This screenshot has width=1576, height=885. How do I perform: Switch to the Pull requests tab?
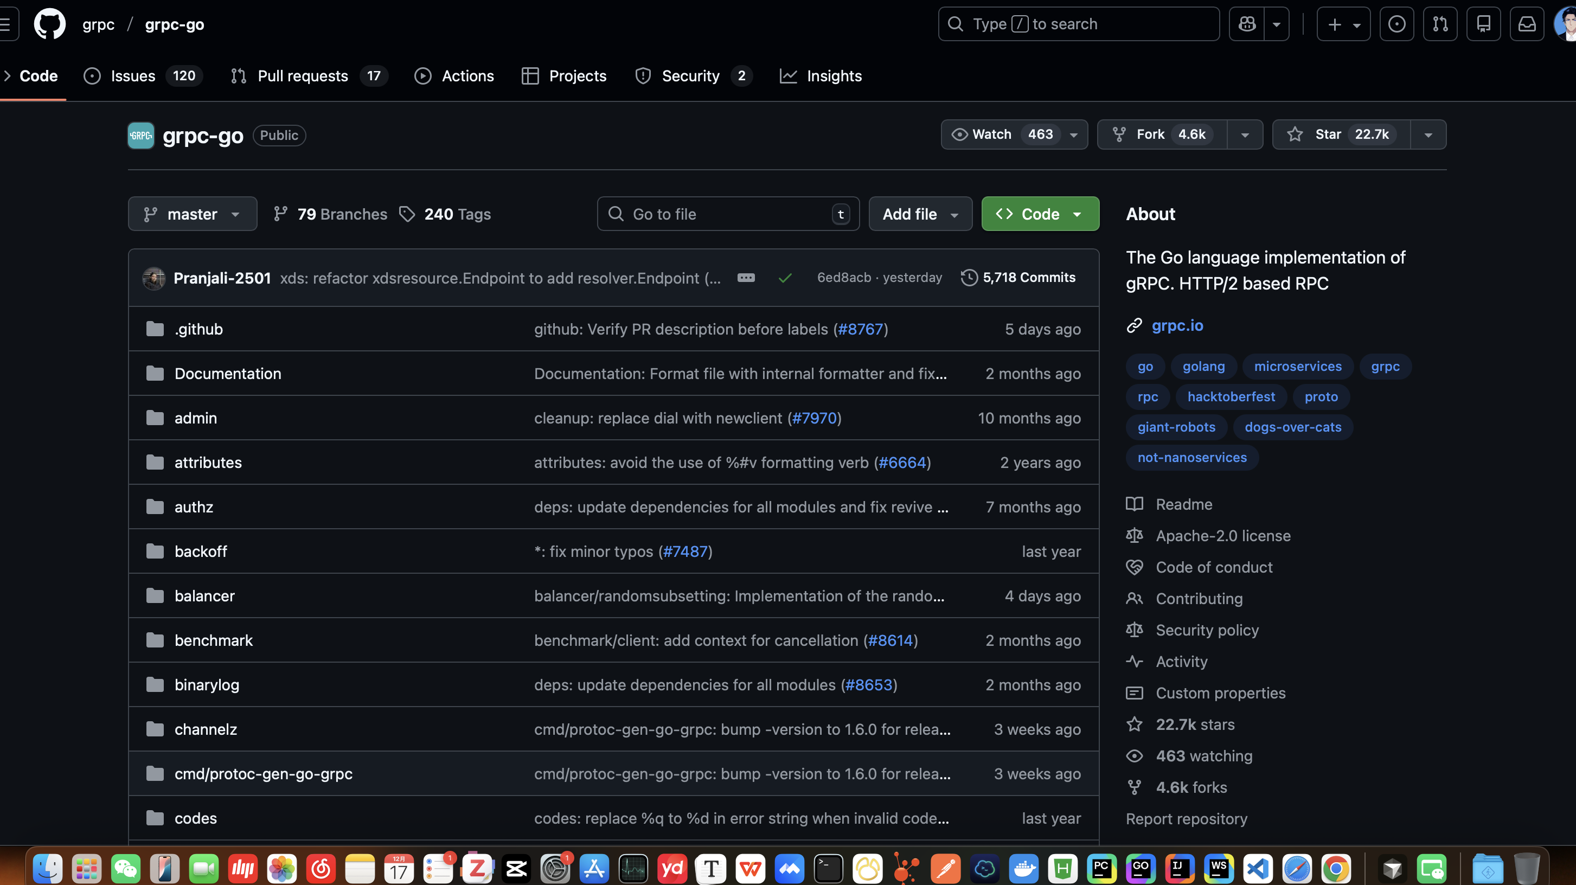coord(303,76)
